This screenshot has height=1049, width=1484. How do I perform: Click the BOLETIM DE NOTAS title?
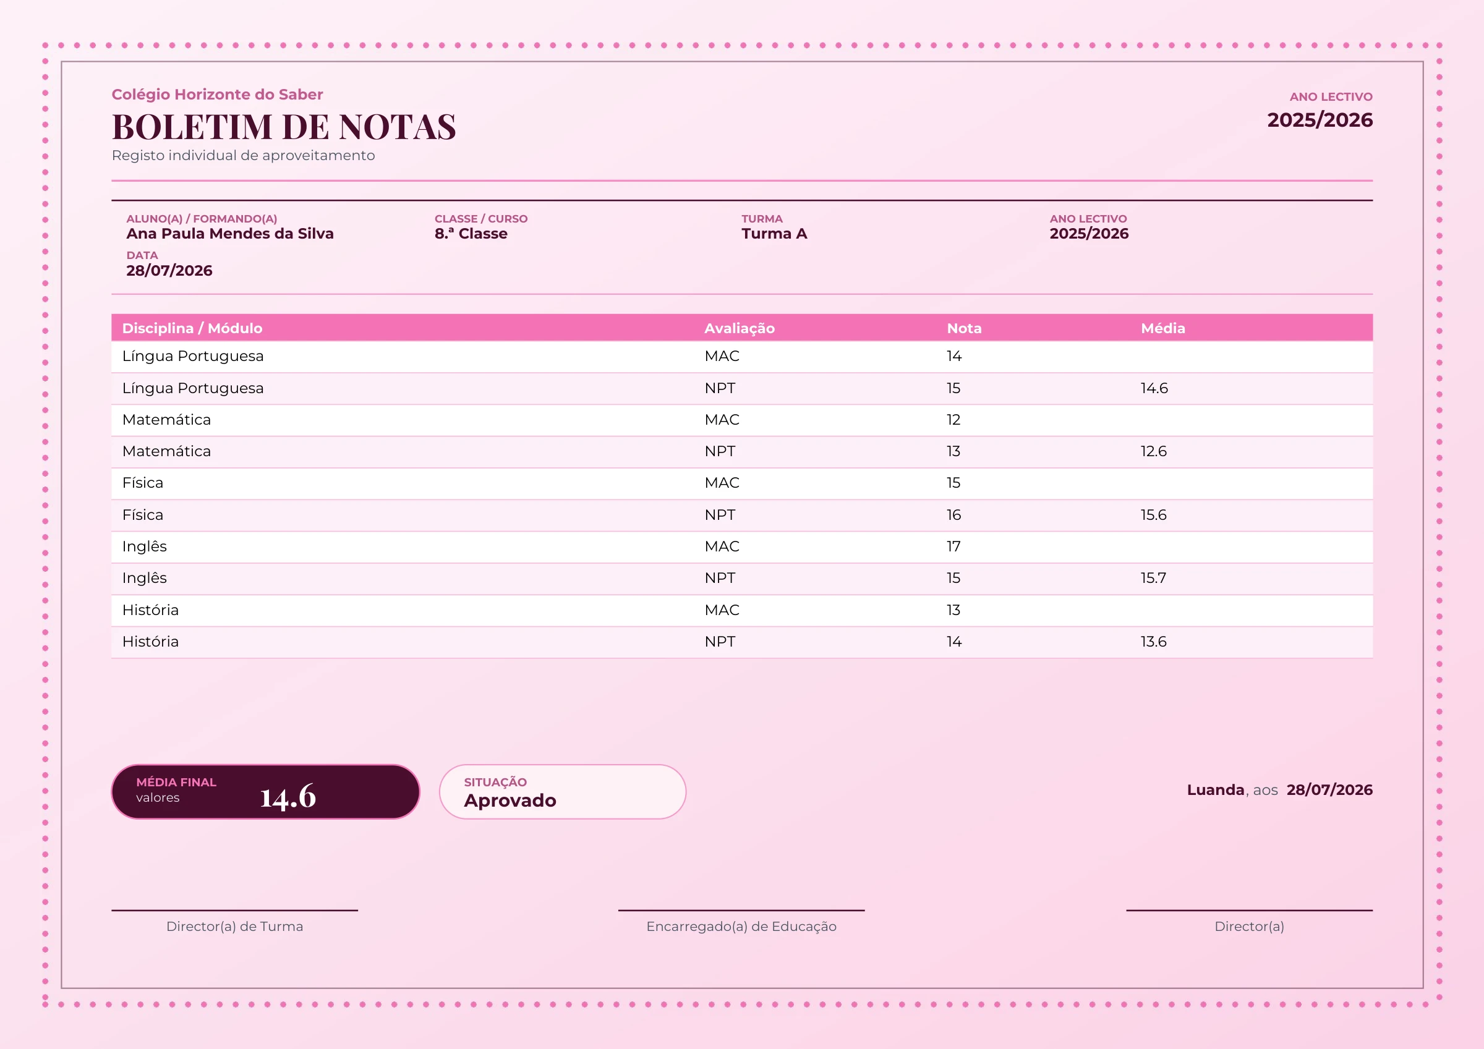(x=284, y=127)
